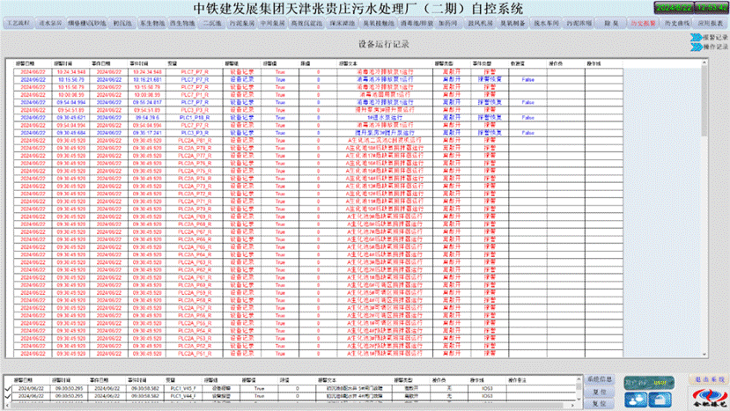Click the main table vertical scrollbar thumb
Screen dimensions: 730x411
704,100
